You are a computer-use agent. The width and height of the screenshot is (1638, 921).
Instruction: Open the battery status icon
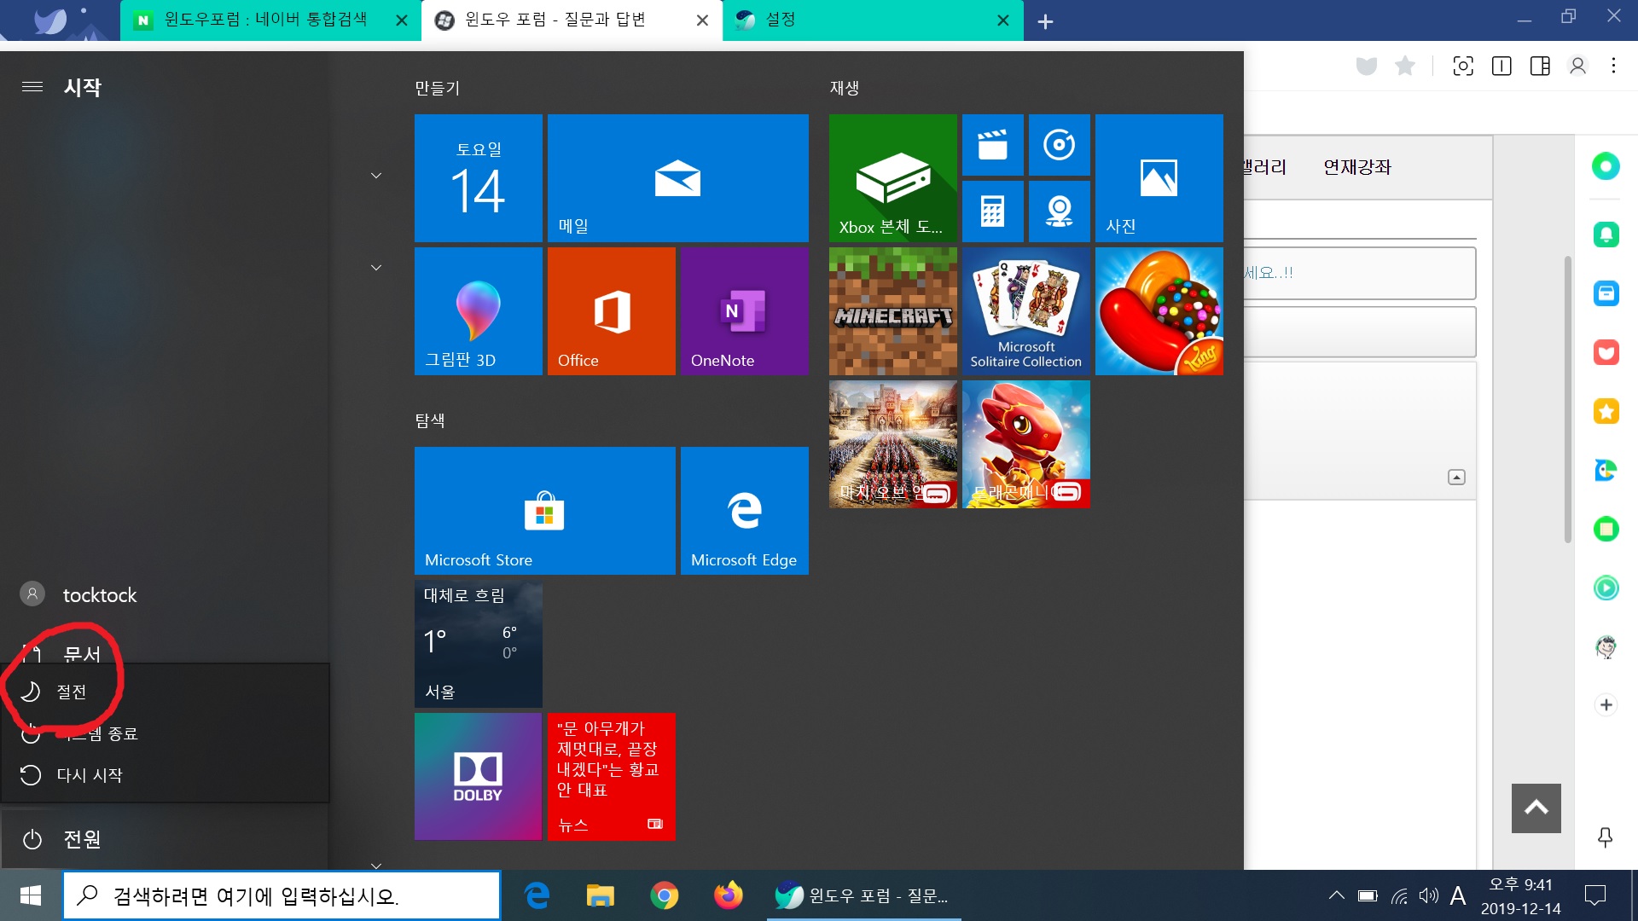coord(1368,895)
